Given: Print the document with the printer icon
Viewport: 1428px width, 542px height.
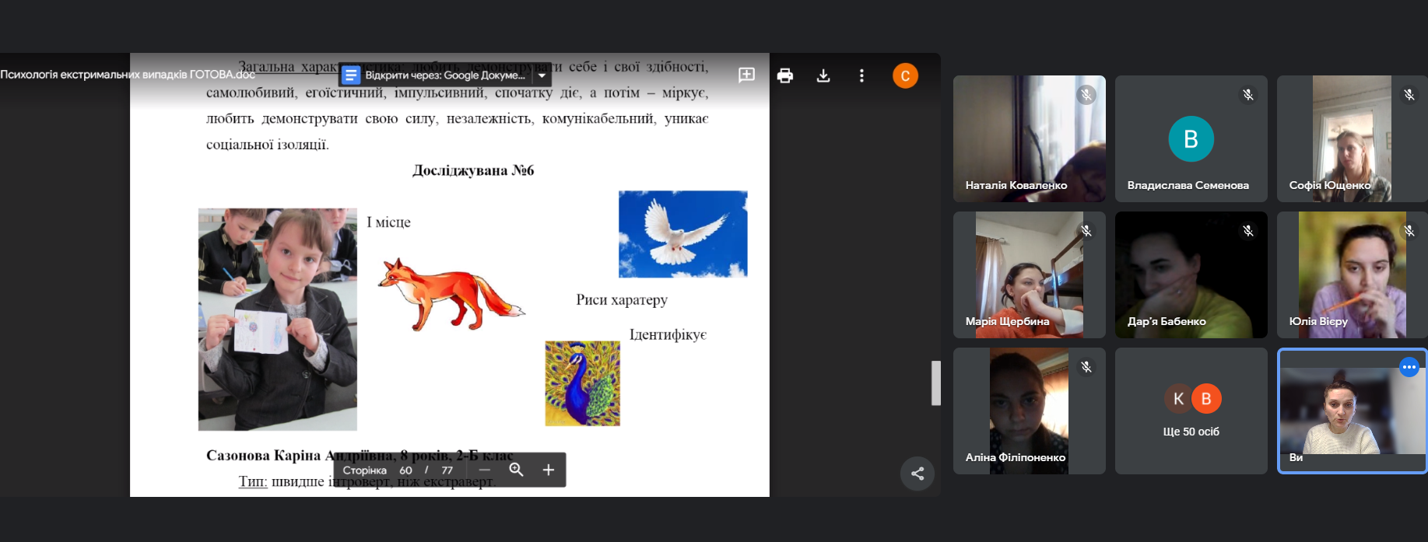Looking at the screenshot, I should click(x=785, y=75).
